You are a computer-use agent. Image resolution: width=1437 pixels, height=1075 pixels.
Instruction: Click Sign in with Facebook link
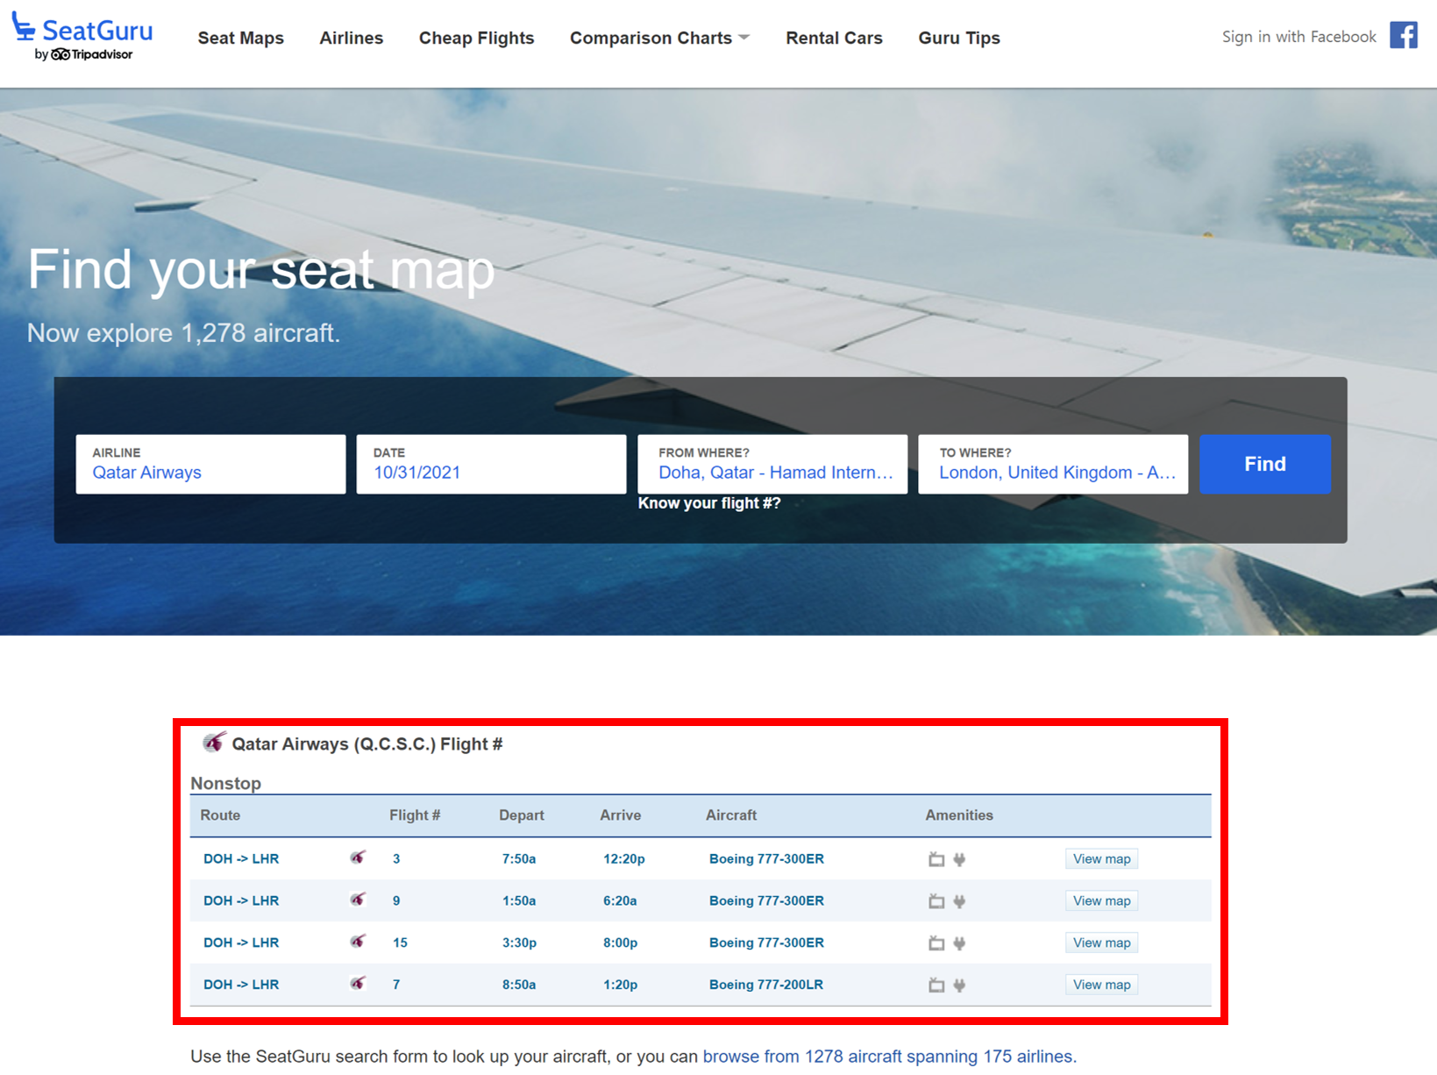coord(1298,37)
